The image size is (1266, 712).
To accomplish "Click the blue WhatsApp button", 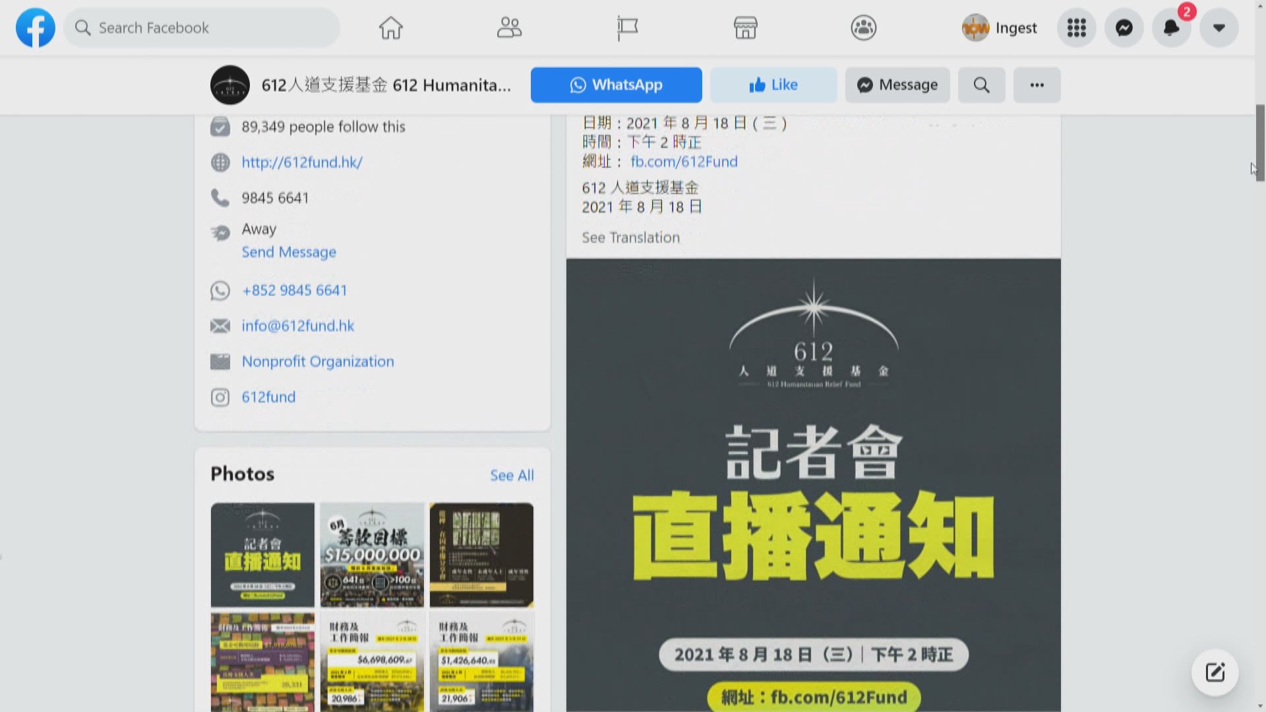I will (x=616, y=85).
